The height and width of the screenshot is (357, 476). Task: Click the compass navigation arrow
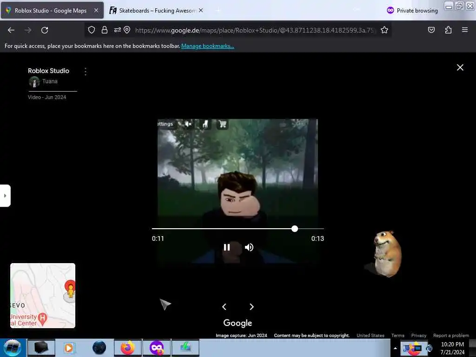pyautogui.click(x=165, y=304)
